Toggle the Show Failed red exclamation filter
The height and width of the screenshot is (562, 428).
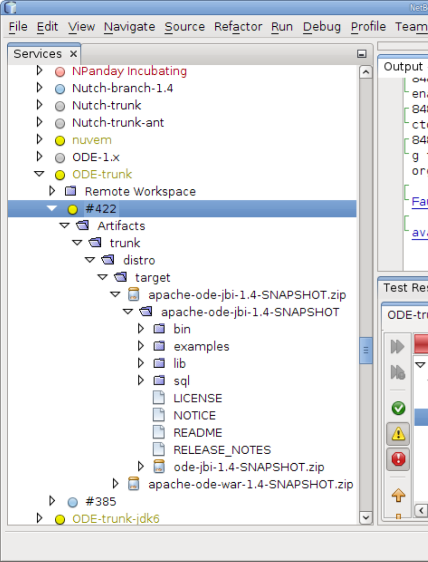pos(398,460)
